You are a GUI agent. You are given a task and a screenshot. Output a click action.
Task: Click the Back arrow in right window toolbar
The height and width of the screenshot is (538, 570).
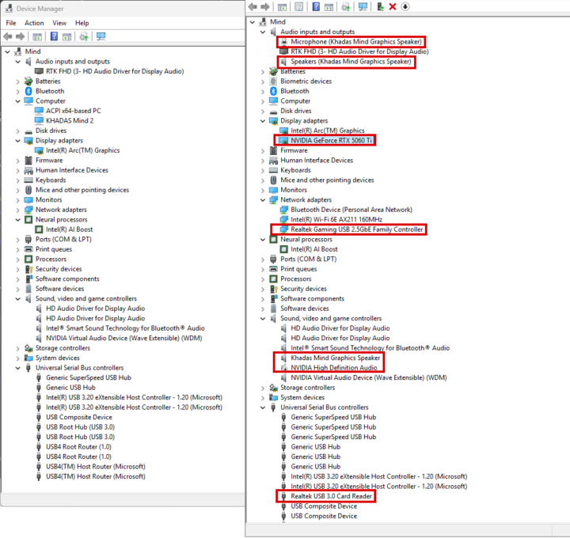pos(253,6)
